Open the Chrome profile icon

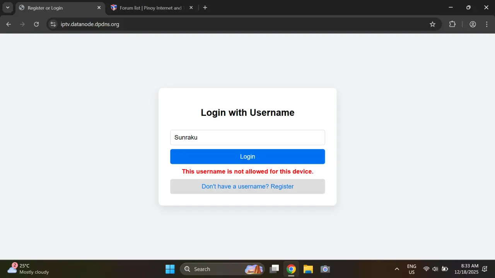click(x=473, y=24)
